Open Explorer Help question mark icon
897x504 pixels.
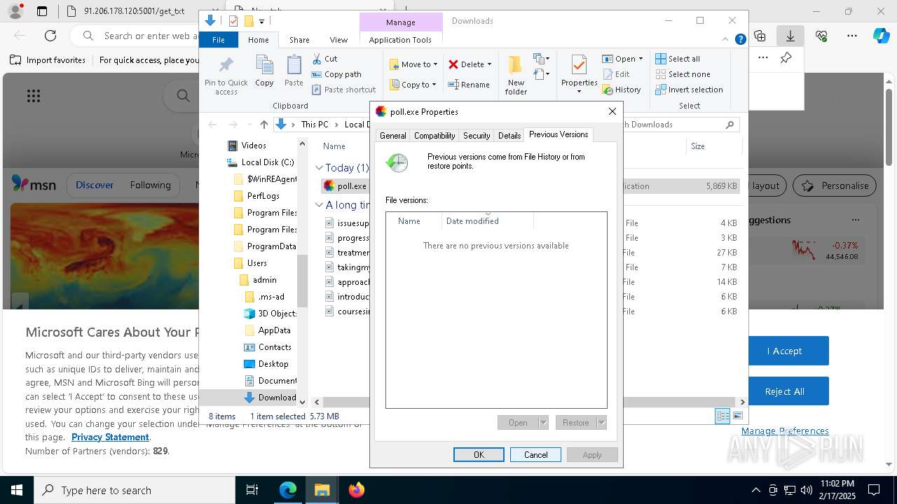(x=740, y=40)
